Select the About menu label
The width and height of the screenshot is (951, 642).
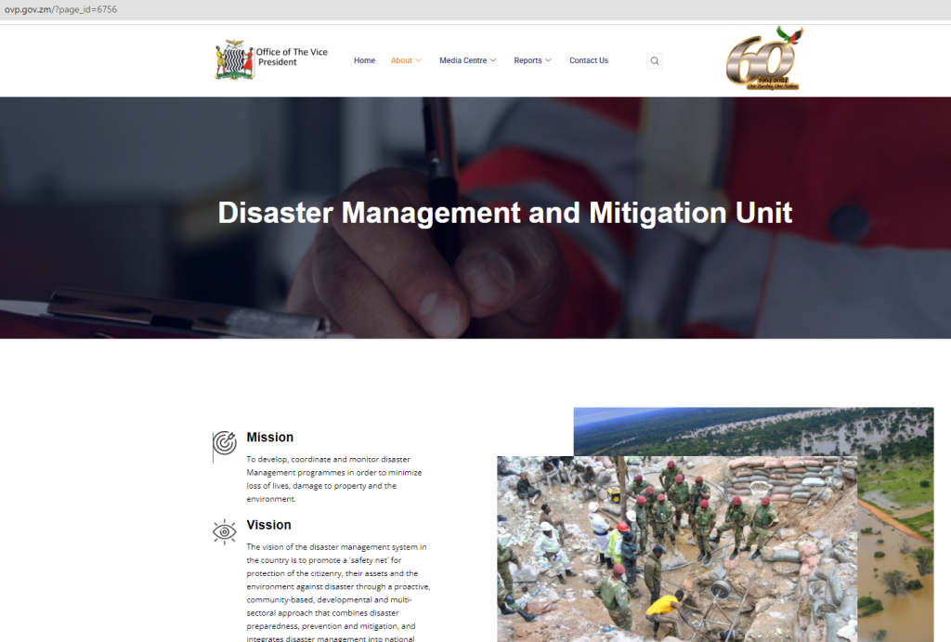401,60
